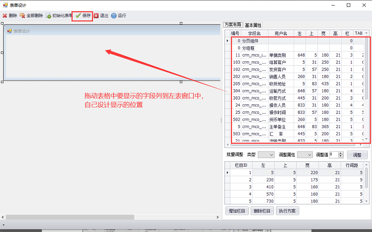The width and height of the screenshot is (372, 232).
Task: Click the 字段名 column header
Action: coord(254,33)
